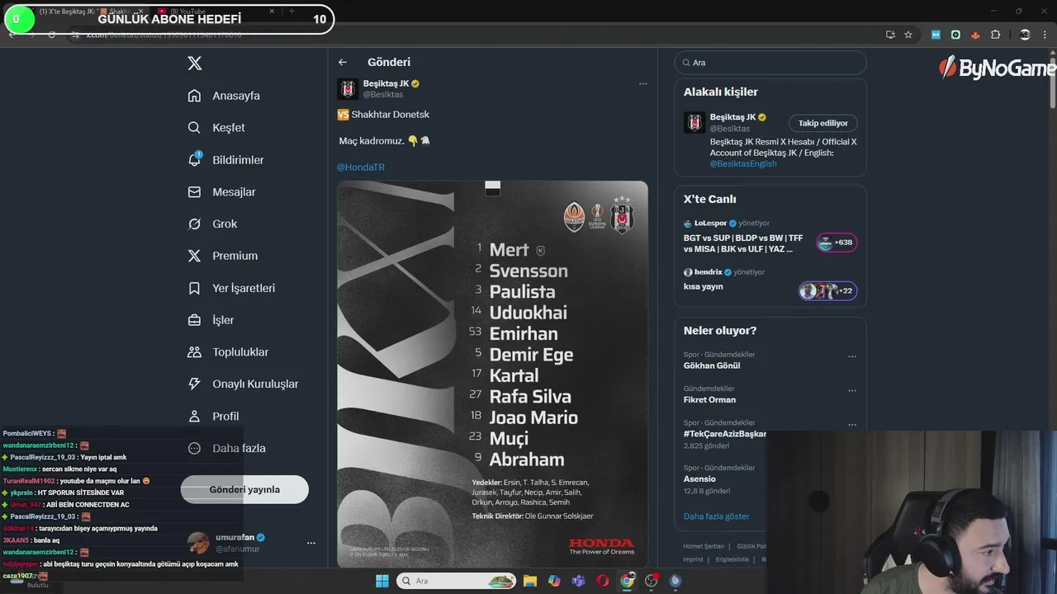
Task: Click Takip ediliyor following button
Action: pos(823,123)
